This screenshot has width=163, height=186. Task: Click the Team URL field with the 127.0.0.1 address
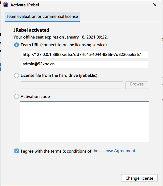pos(84,55)
